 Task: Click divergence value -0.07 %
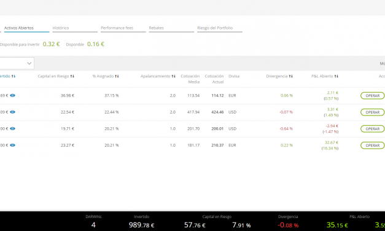coord(286,112)
